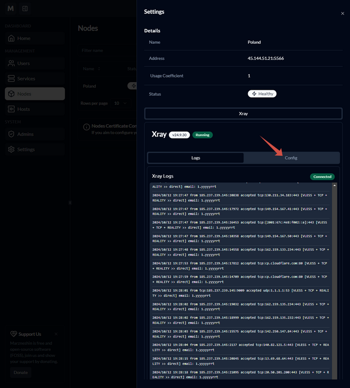This screenshot has width=350, height=388.
Task: Click the Donate button
Action: tap(20, 372)
